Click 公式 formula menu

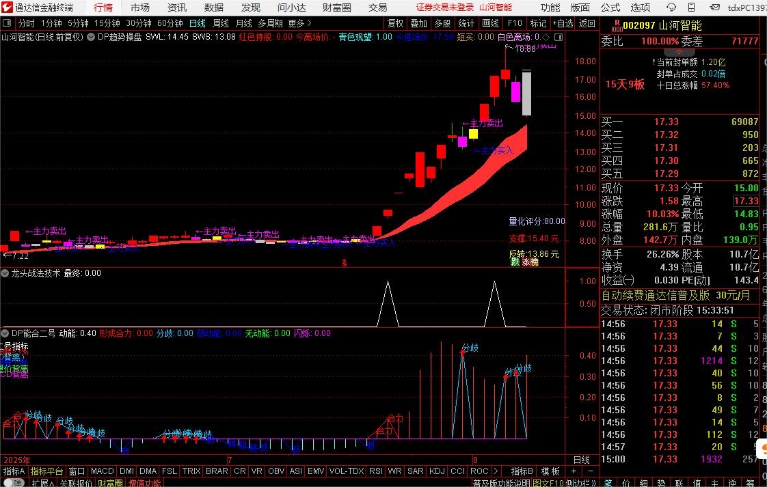[610, 8]
